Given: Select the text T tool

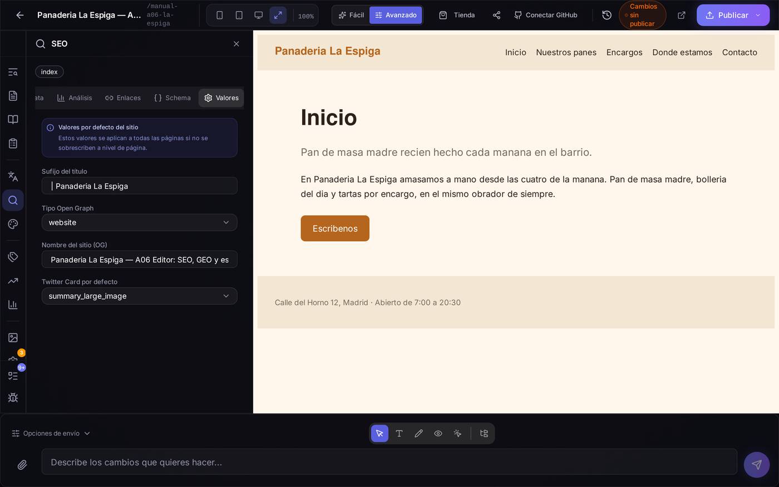Looking at the screenshot, I should (399, 434).
